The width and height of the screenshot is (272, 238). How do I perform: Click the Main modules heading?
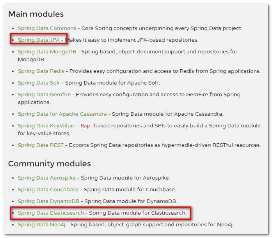click(36, 14)
